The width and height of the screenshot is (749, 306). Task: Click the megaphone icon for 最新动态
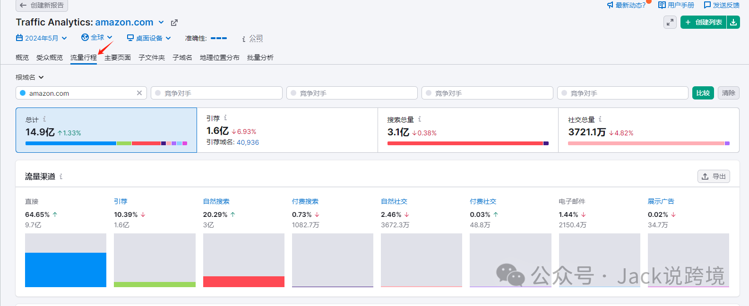(x=610, y=5)
